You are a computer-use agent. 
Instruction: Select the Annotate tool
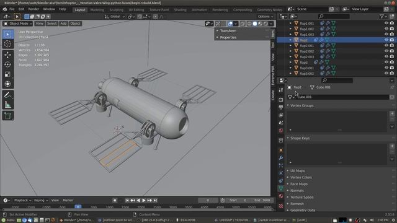pyautogui.click(x=7, y=95)
